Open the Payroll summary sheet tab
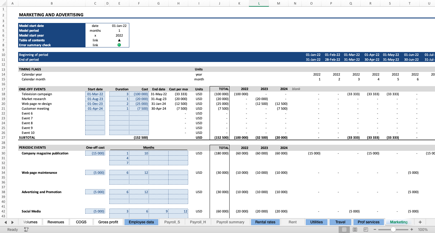Viewport: 435px width, 233px height. [230, 222]
